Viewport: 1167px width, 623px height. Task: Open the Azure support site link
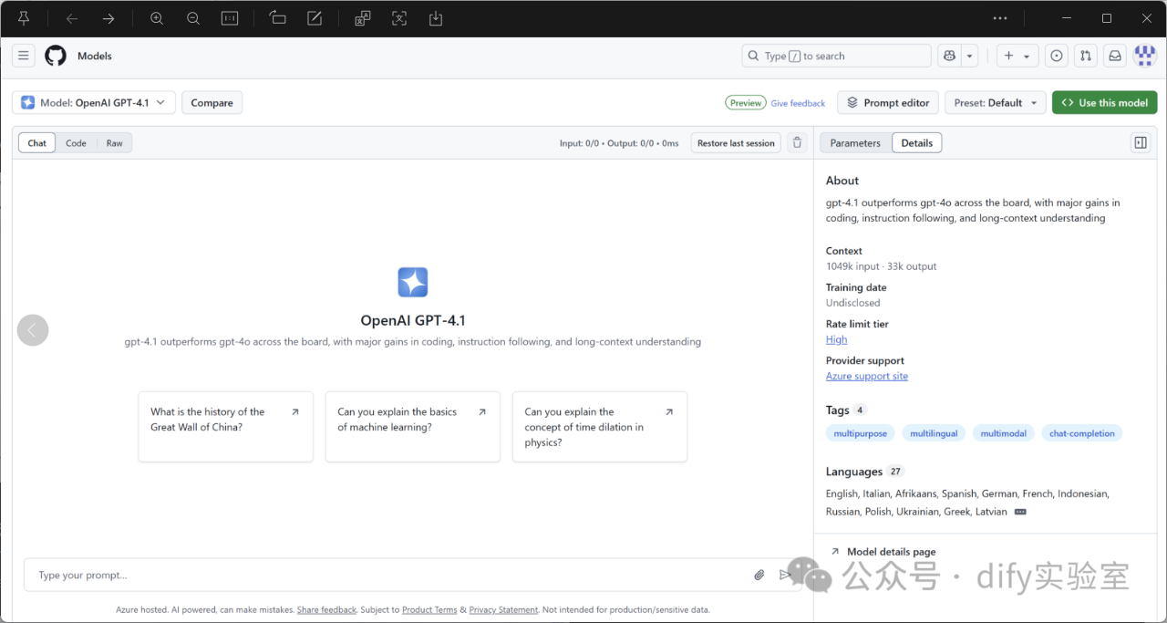[x=867, y=376]
